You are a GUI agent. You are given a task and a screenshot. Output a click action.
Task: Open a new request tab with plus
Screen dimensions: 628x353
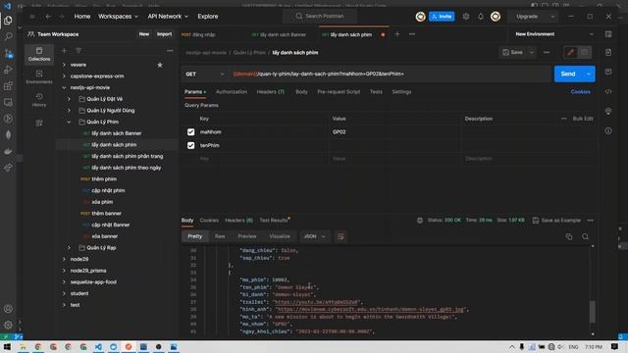pos(397,34)
